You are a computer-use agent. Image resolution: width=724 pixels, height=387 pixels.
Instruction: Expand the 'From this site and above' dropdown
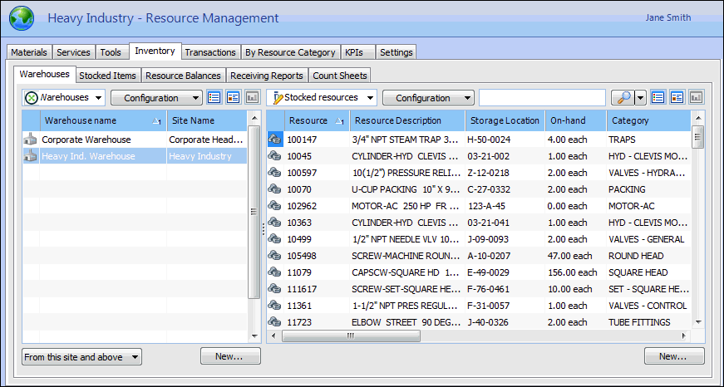coord(81,357)
